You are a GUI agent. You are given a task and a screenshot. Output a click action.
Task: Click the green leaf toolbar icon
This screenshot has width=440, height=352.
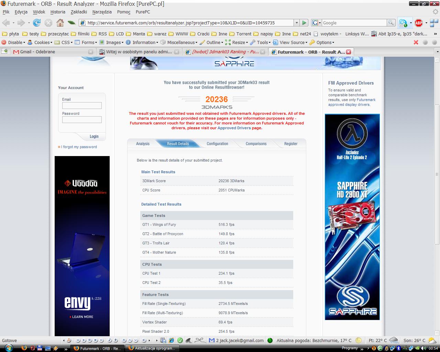(71, 23)
